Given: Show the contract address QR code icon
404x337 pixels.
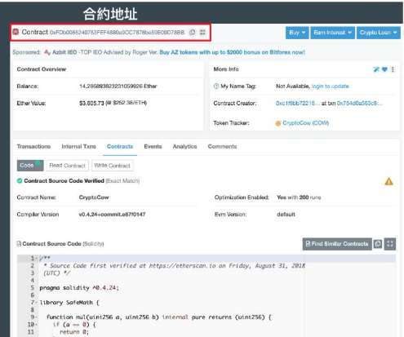Looking at the screenshot, I should (202, 32).
